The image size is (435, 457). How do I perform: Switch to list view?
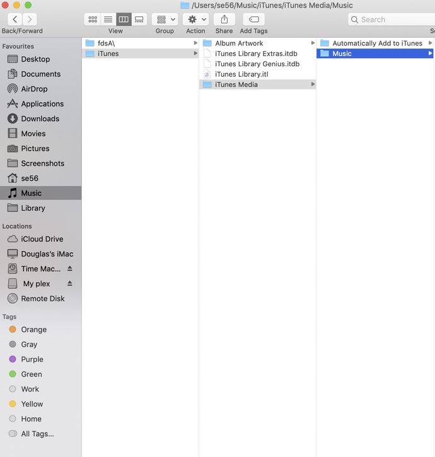108,20
